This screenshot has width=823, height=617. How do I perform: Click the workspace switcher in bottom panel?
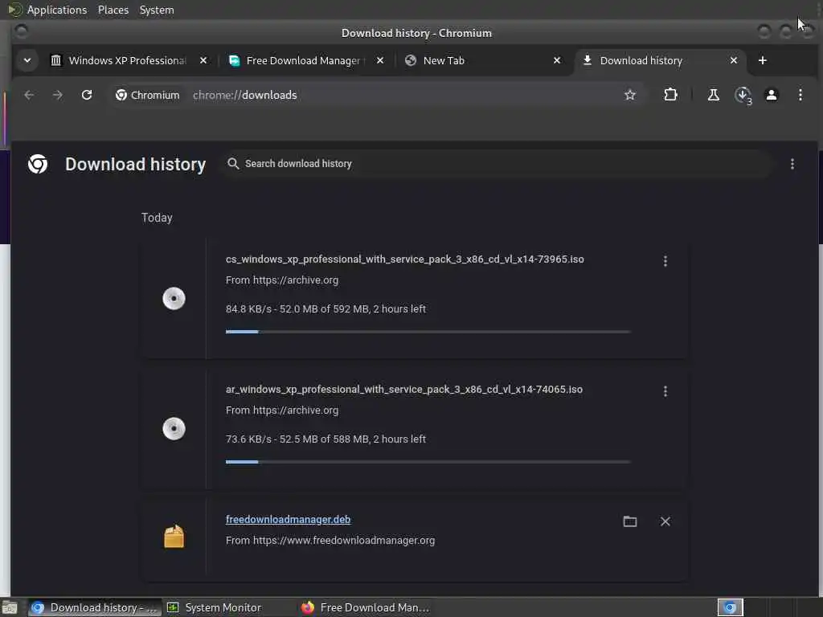[730, 607]
